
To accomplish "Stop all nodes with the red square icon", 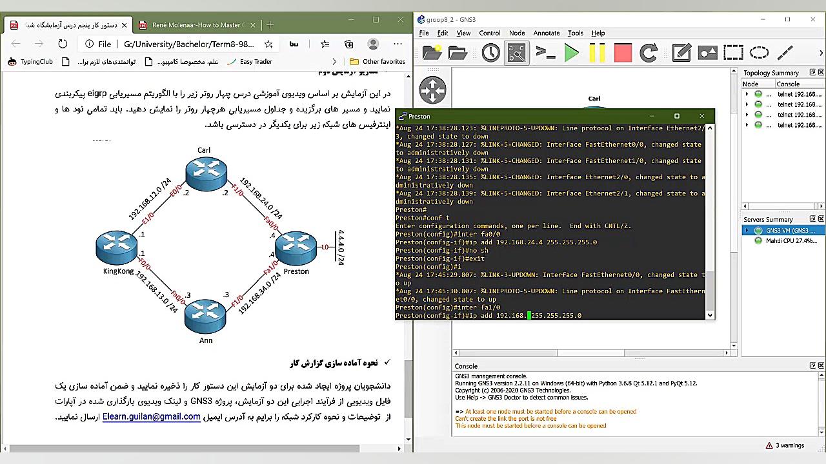I will pos(622,53).
